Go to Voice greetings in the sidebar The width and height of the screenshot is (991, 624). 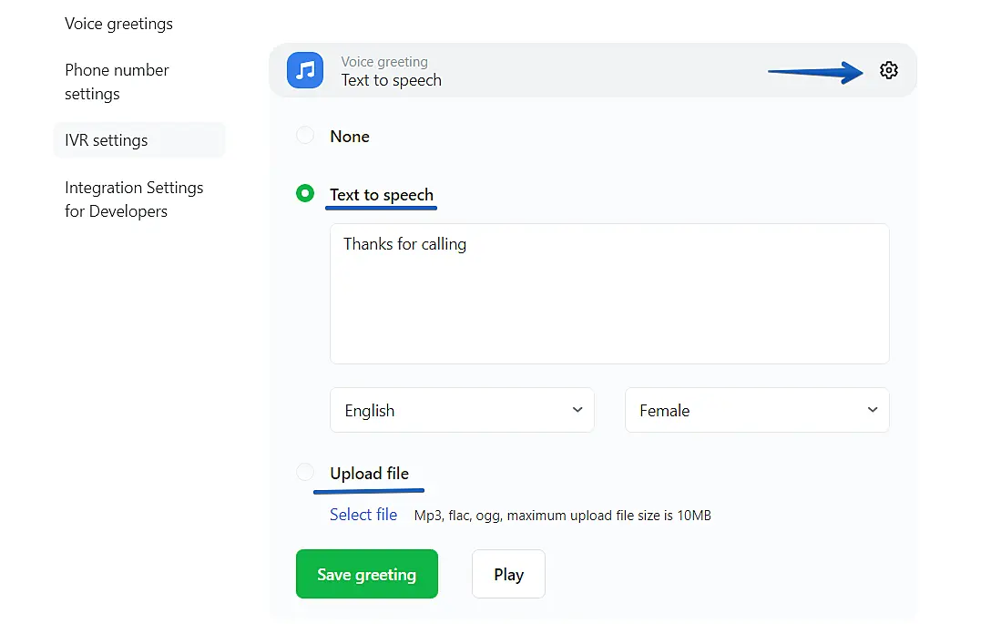[118, 24]
